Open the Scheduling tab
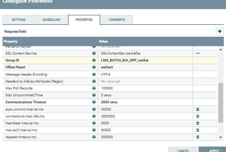Screen dimensions: 226x152 (x=51, y=20)
